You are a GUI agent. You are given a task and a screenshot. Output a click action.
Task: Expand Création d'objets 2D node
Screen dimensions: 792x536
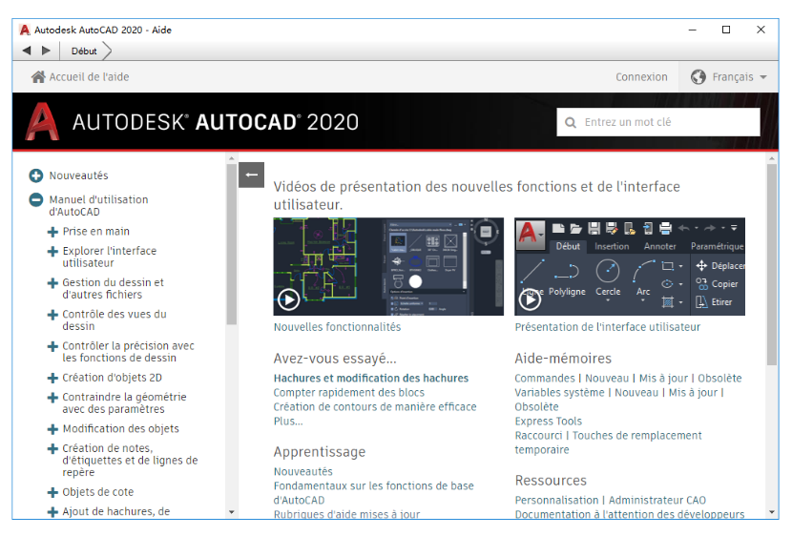pyautogui.click(x=52, y=378)
